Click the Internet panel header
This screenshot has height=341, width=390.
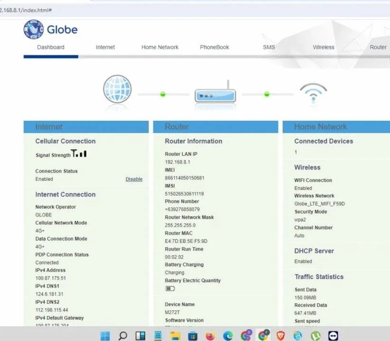coord(86,127)
